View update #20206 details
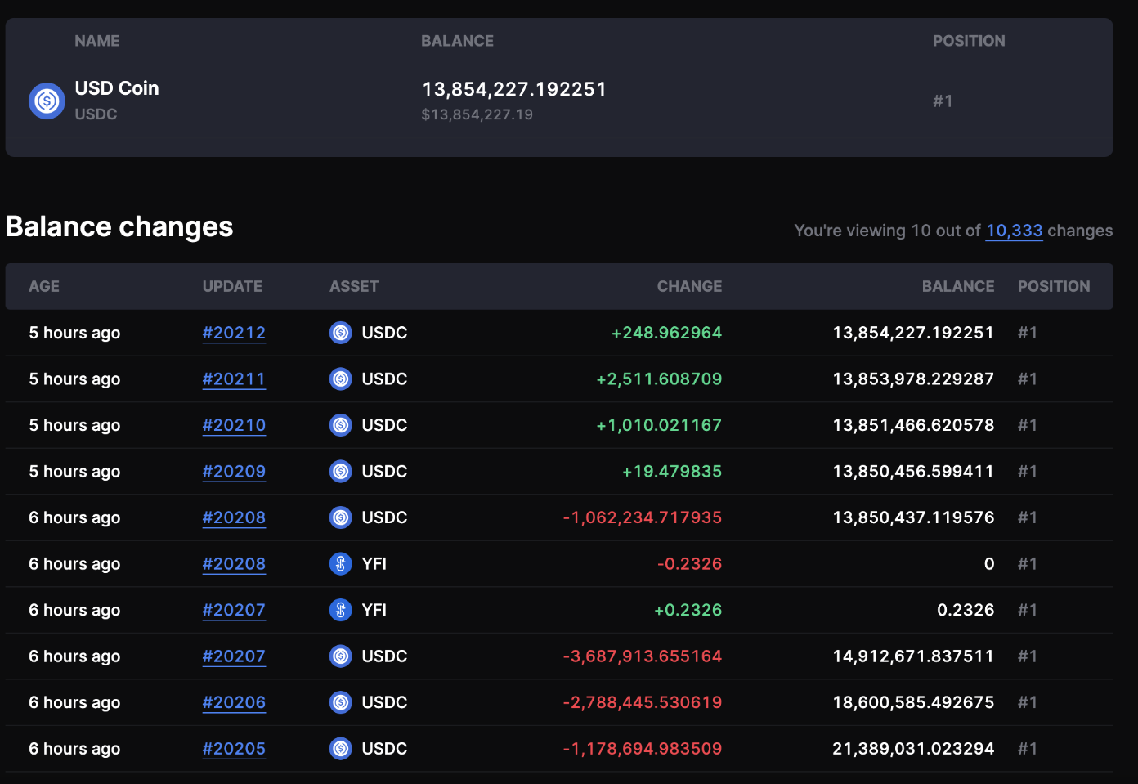 [x=234, y=702]
